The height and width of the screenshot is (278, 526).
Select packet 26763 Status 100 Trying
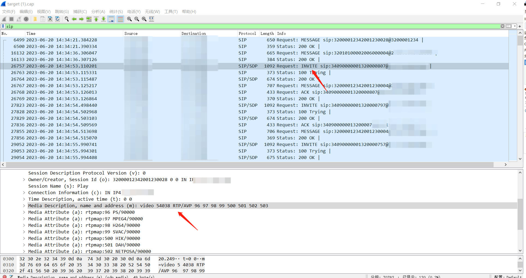[x=254, y=73]
